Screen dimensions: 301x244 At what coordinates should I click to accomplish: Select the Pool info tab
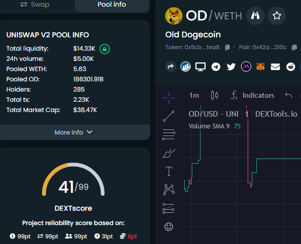(x=112, y=5)
